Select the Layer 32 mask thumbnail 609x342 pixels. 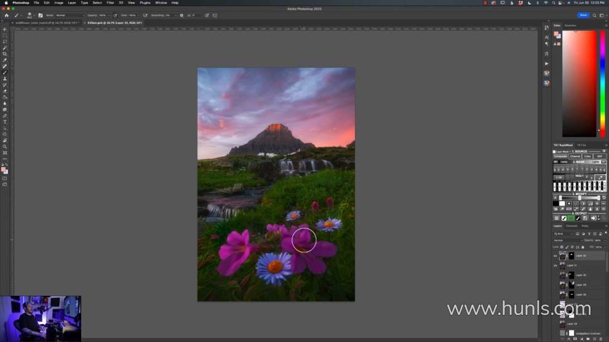click(571, 255)
